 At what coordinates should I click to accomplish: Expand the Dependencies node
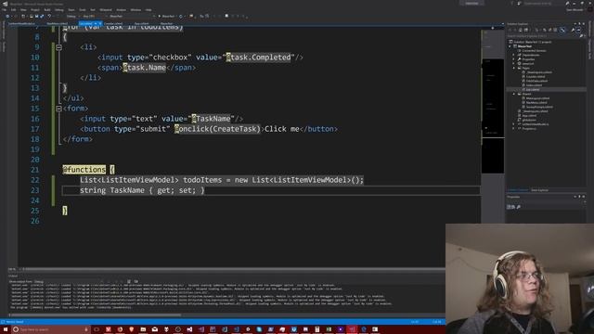(x=513, y=55)
